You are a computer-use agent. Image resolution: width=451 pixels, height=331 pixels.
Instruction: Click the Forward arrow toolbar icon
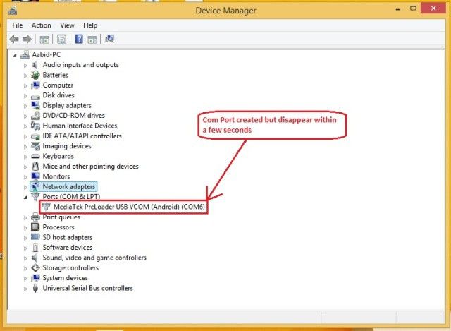click(27, 39)
